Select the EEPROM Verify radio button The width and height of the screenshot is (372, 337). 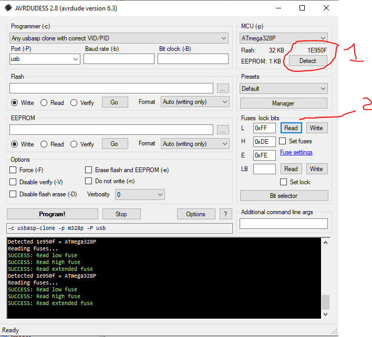[x=74, y=144]
